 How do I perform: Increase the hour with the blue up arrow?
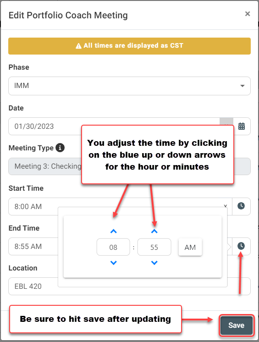pyautogui.click(x=113, y=231)
